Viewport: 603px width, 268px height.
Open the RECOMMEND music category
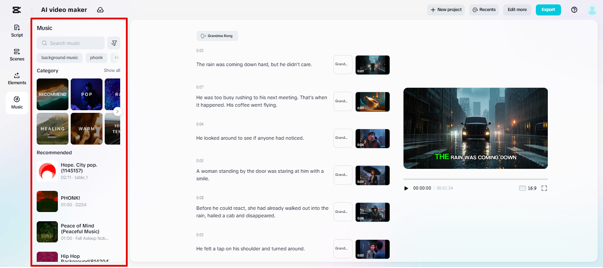coord(53,94)
